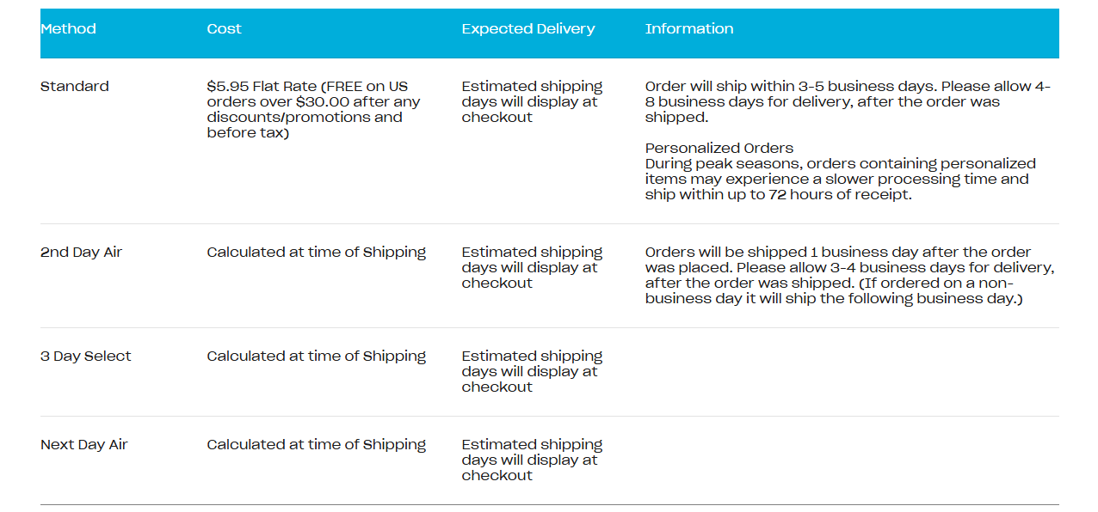Click Standard's estimated shipping days text

click(532, 102)
